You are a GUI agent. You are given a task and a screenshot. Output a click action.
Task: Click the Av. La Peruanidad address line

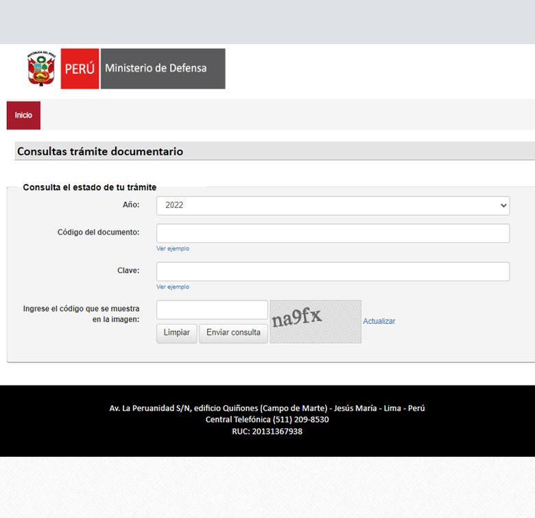267,408
